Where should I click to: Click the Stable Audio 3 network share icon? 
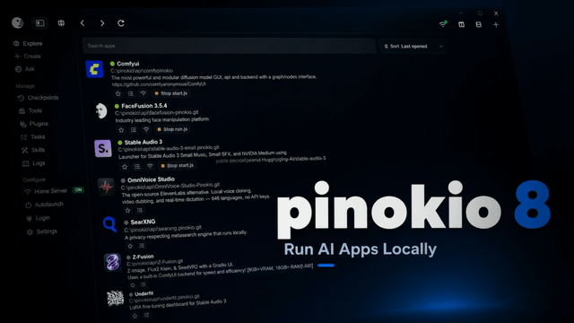click(150, 166)
